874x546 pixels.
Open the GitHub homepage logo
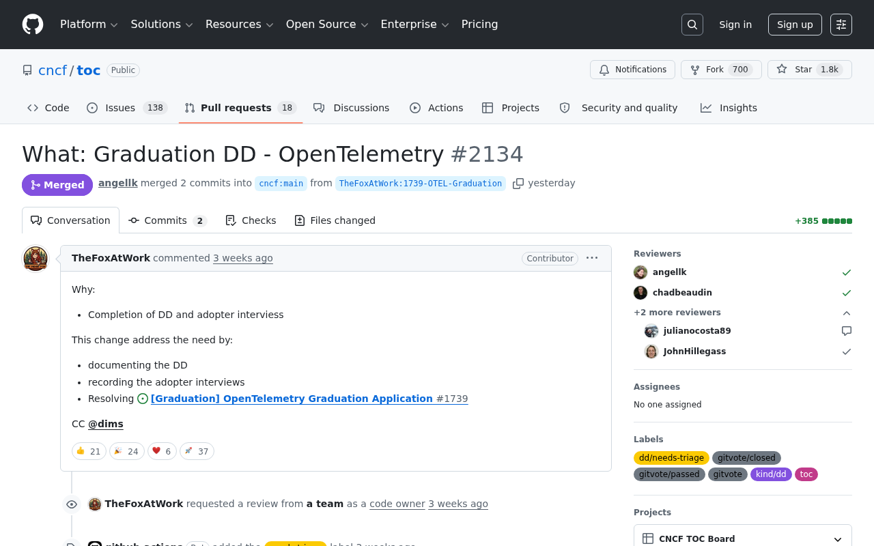(33, 25)
